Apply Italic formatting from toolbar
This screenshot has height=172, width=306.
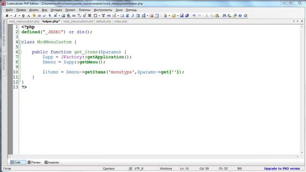tap(15, 16)
